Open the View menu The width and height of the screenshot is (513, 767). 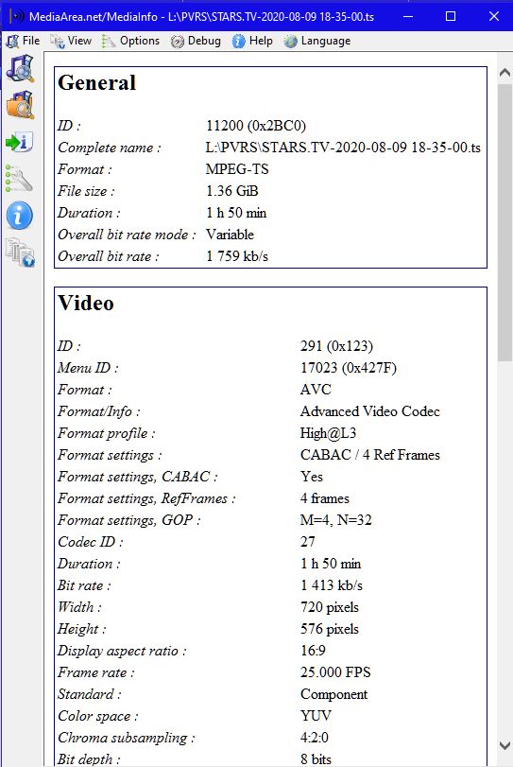pyautogui.click(x=71, y=41)
